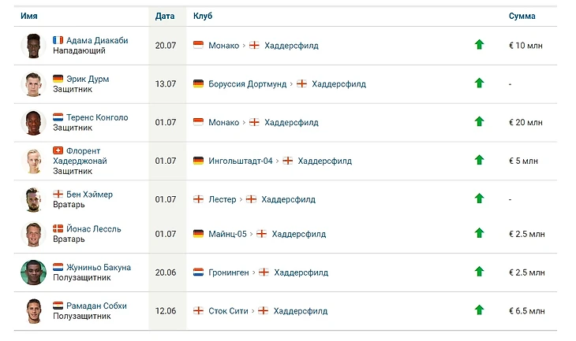Click the French flag beside Адама Диакаби
Screen dimensions: 576x341
pos(58,40)
